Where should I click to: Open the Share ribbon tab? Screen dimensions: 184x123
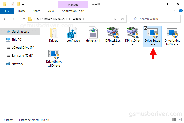[36, 11]
